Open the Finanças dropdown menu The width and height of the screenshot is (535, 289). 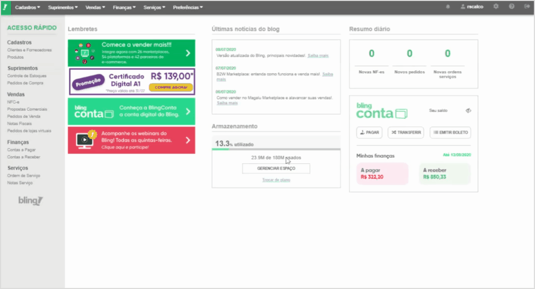tap(124, 7)
